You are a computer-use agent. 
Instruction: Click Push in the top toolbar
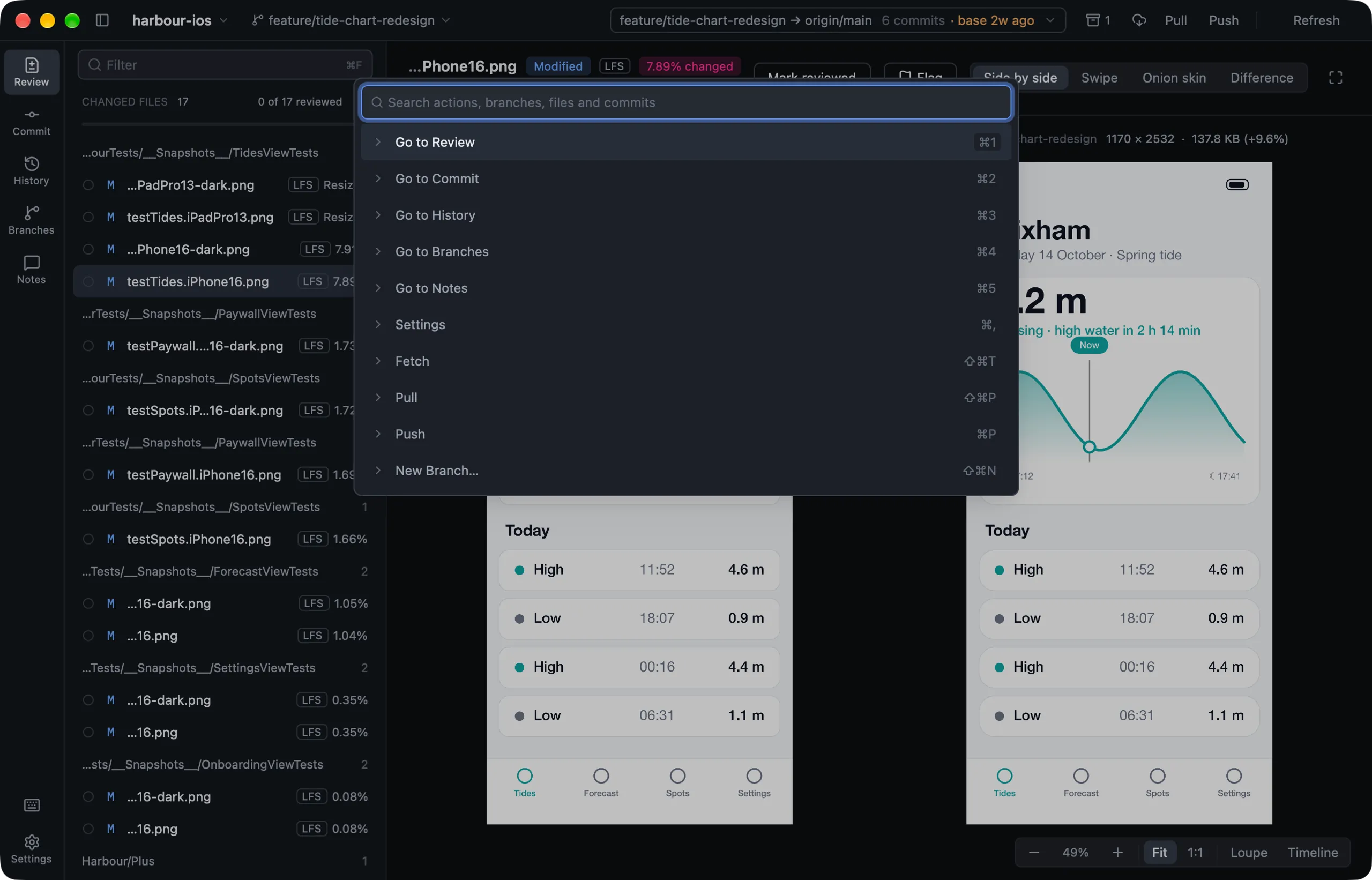(1224, 20)
